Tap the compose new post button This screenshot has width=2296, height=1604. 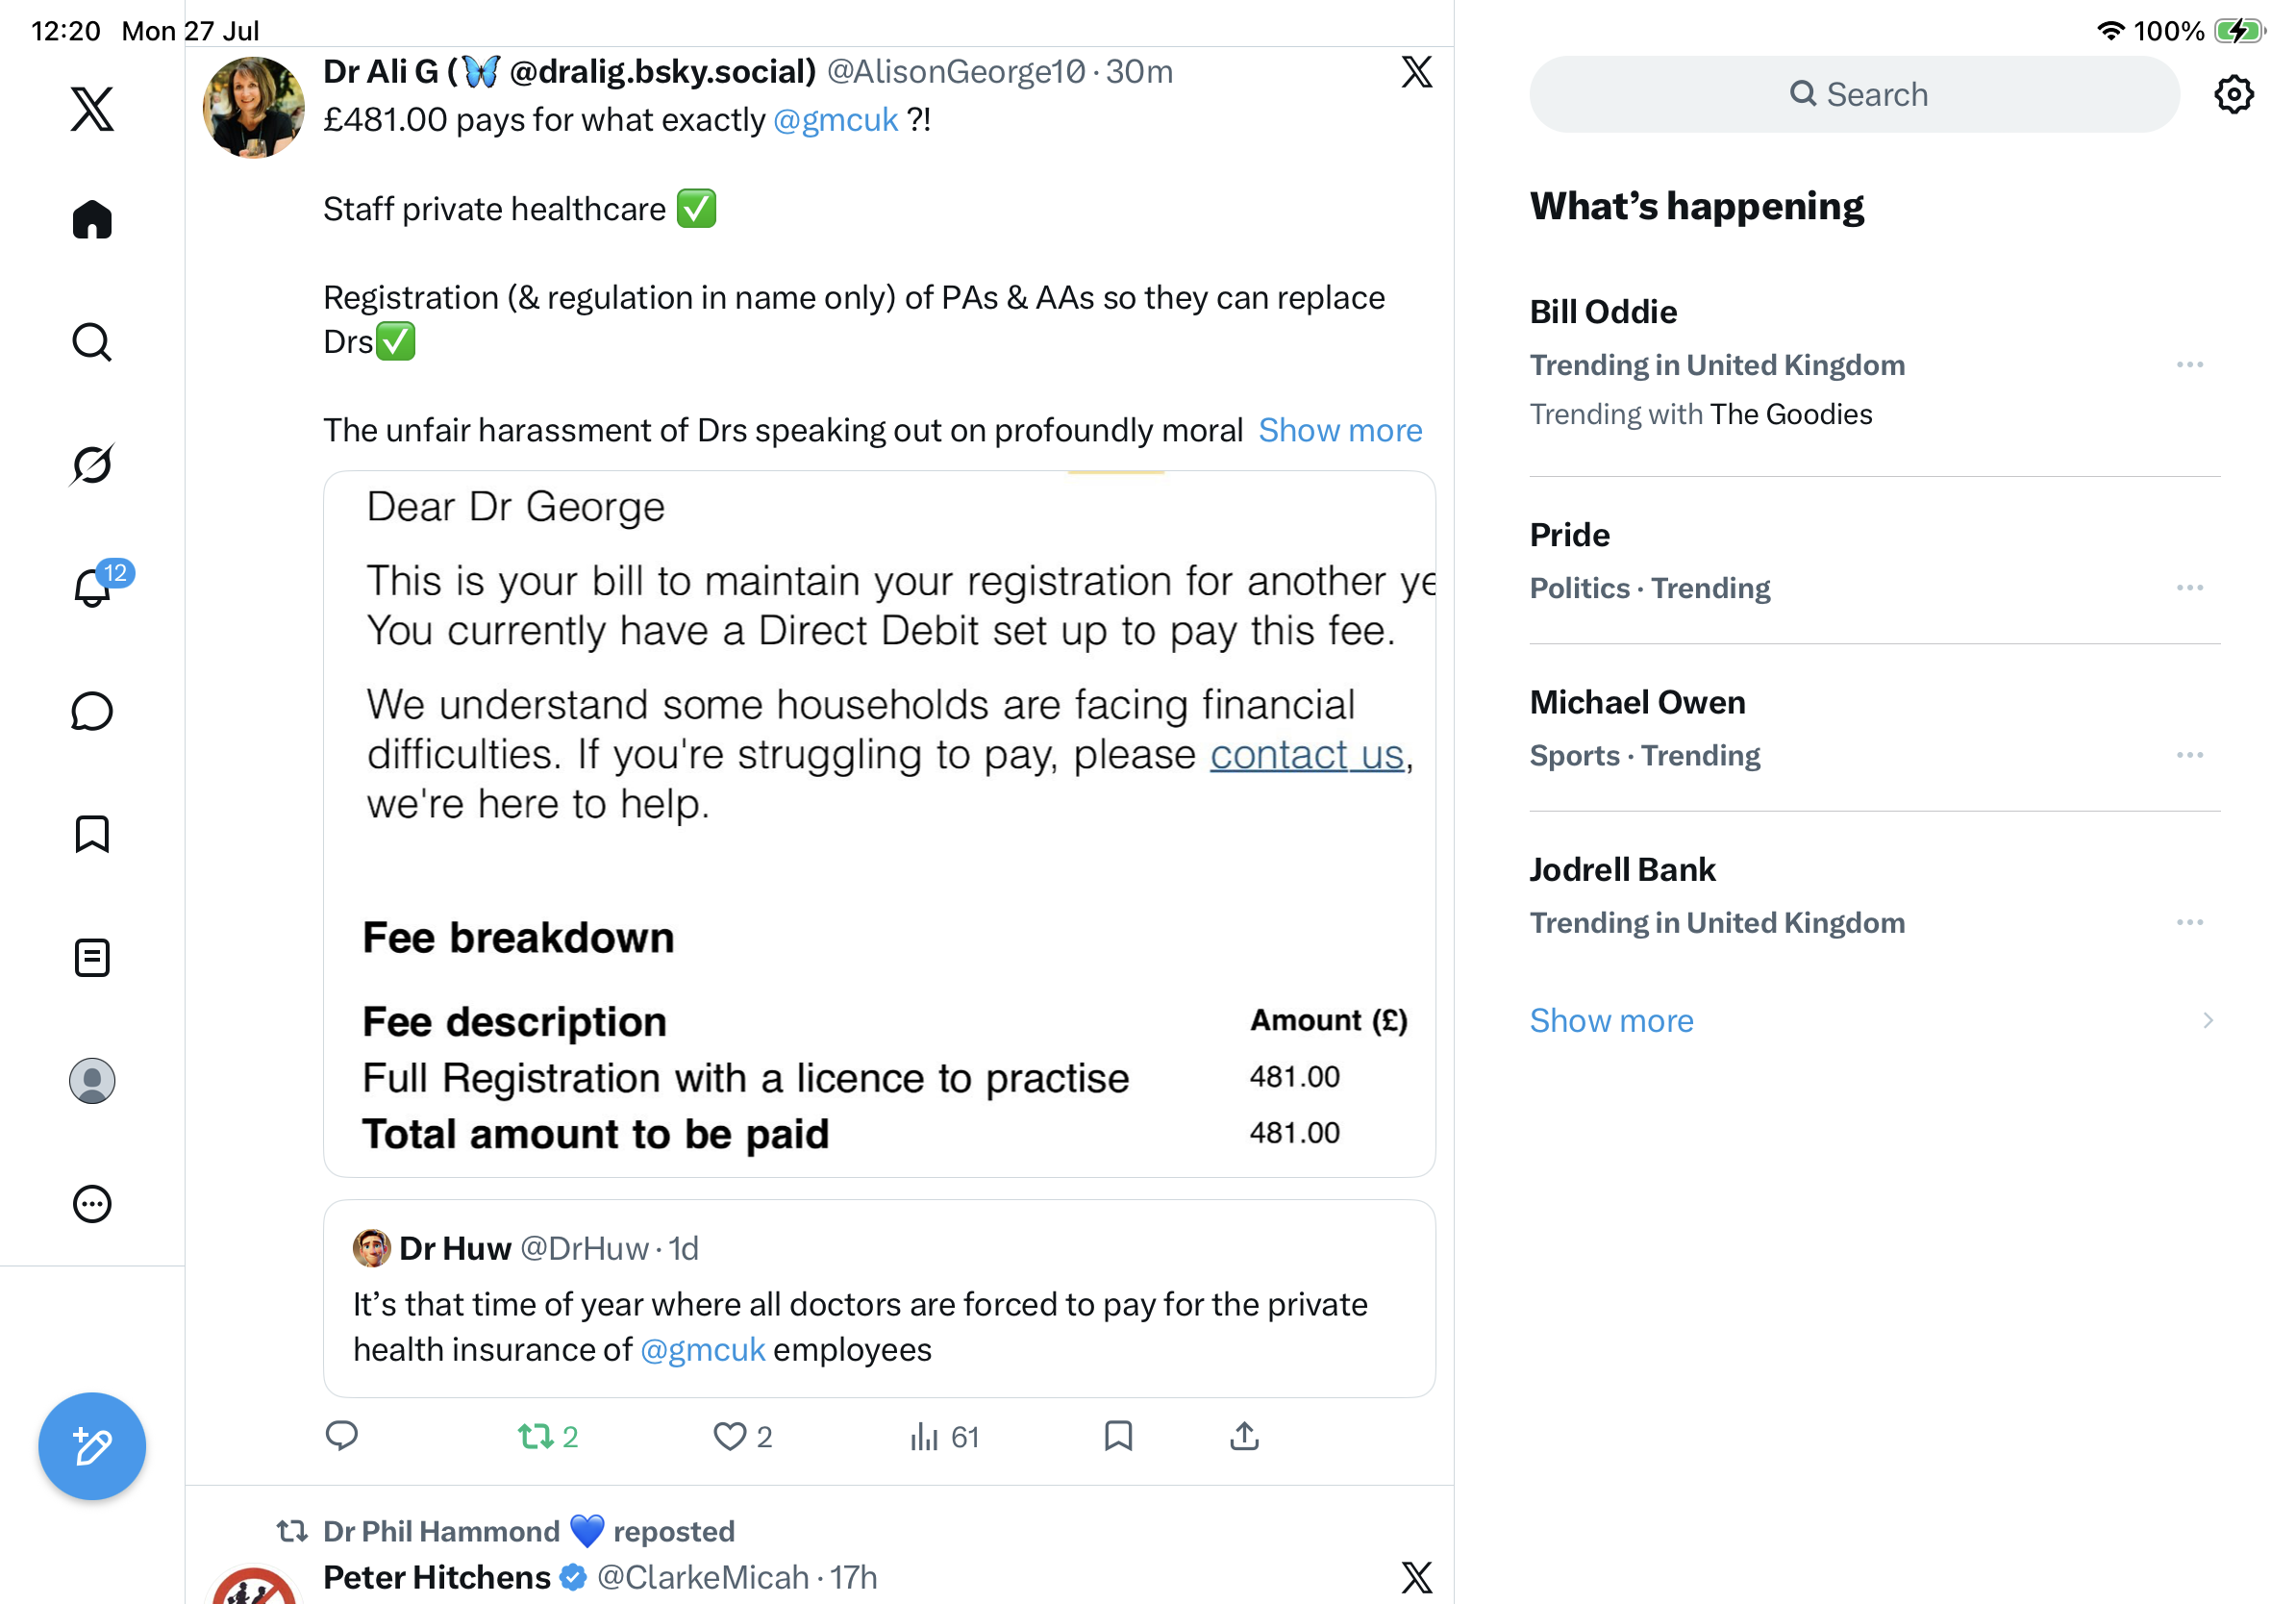[x=92, y=1445]
